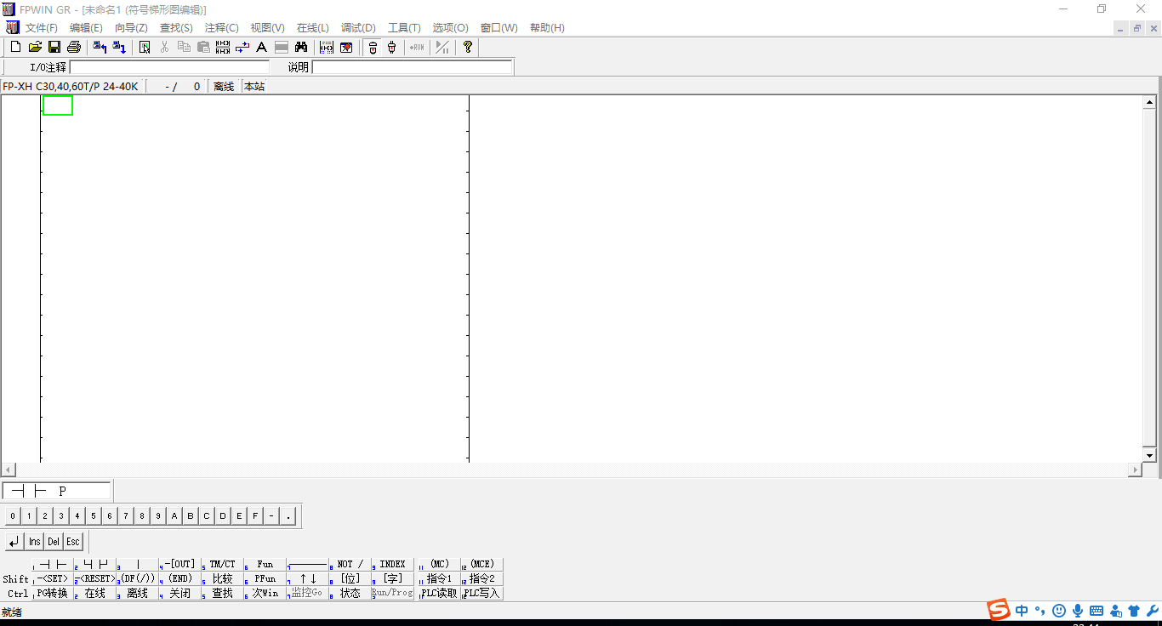Click the horizontal scrollbar right arrow
The height and width of the screenshot is (626, 1162).
tap(1135, 470)
